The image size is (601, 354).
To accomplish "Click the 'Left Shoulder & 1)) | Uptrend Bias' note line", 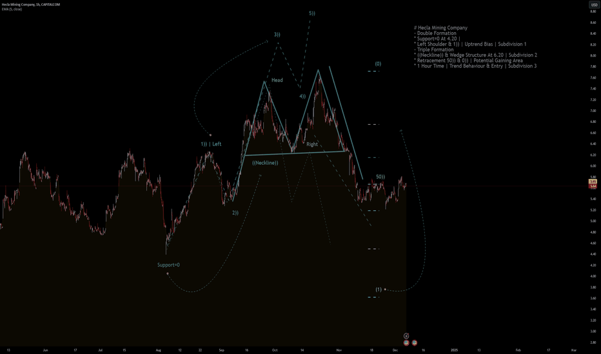I will (x=470, y=44).
